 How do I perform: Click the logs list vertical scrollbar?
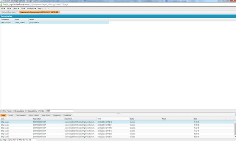tap(235, 129)
